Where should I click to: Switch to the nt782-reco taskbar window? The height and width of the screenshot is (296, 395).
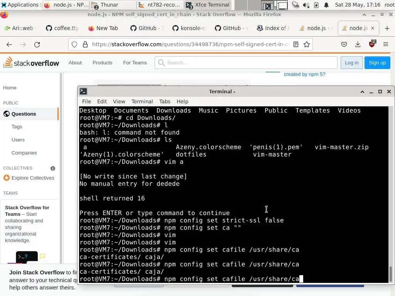160,5
